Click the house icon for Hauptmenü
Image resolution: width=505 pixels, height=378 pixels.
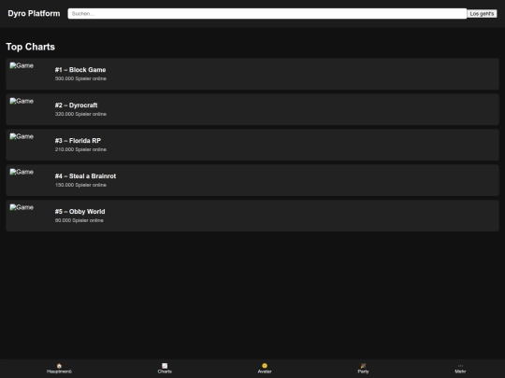(59, 366)
